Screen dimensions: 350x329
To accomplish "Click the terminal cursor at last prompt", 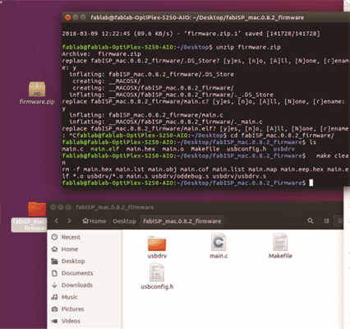I will coord(311,183).
